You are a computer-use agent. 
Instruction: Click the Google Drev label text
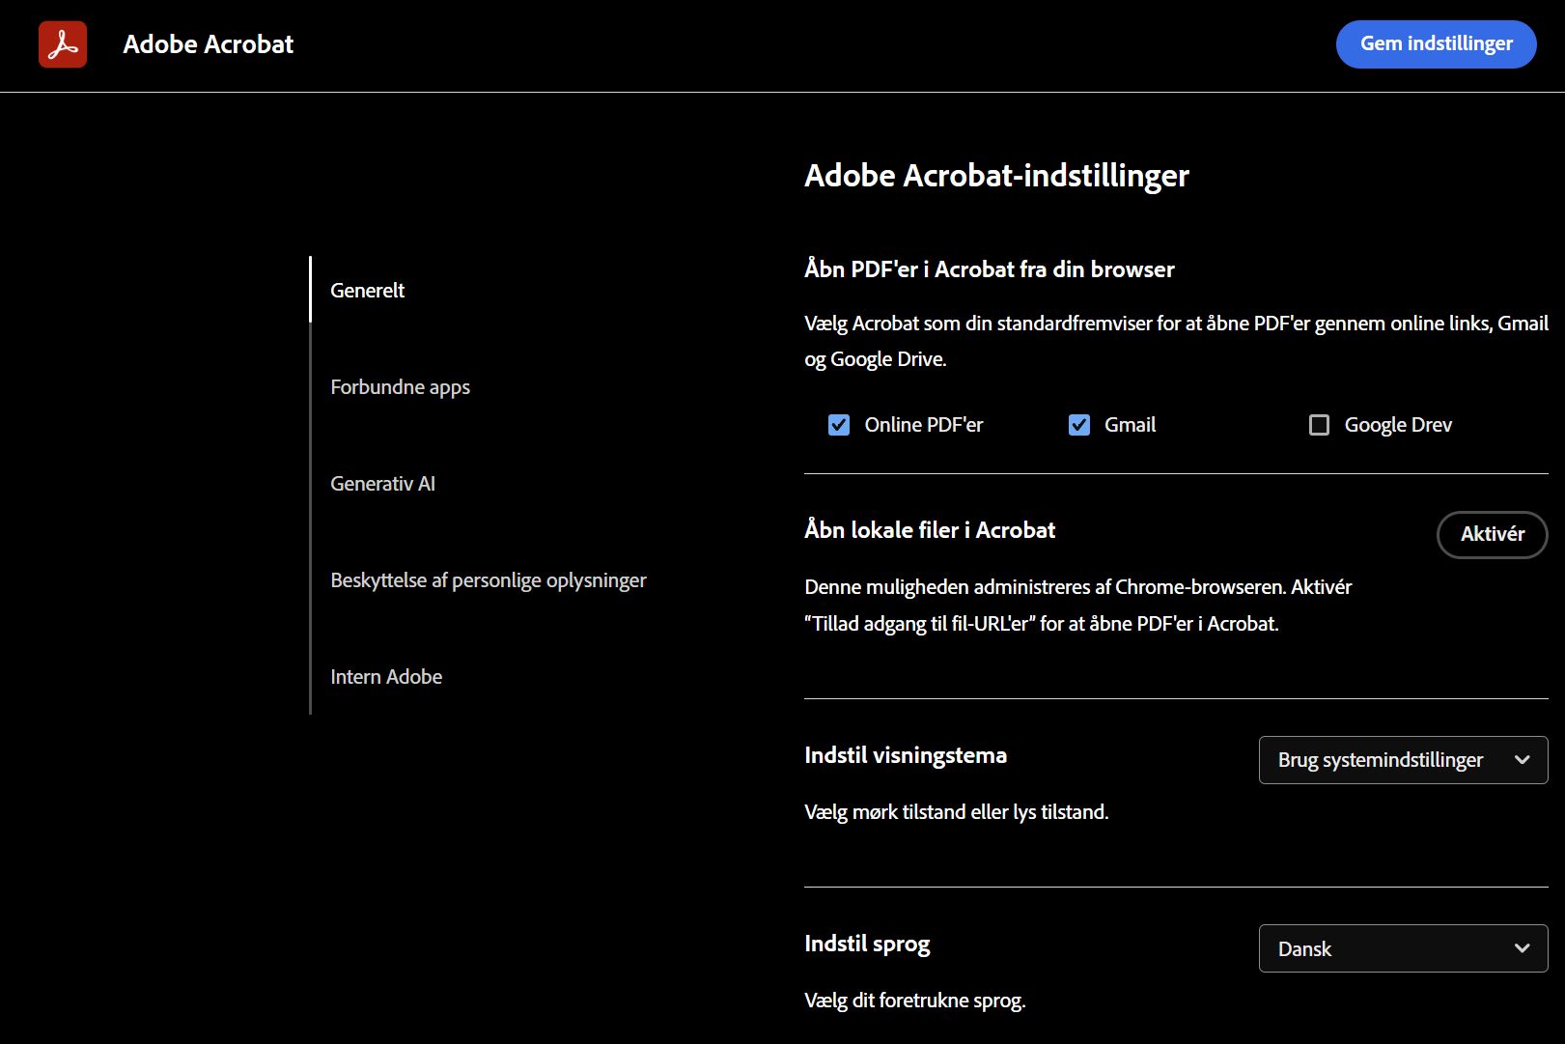coord(1398,425)
